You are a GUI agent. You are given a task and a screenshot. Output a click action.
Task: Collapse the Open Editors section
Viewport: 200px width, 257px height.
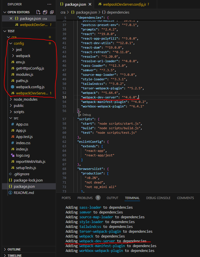(19, 12)
